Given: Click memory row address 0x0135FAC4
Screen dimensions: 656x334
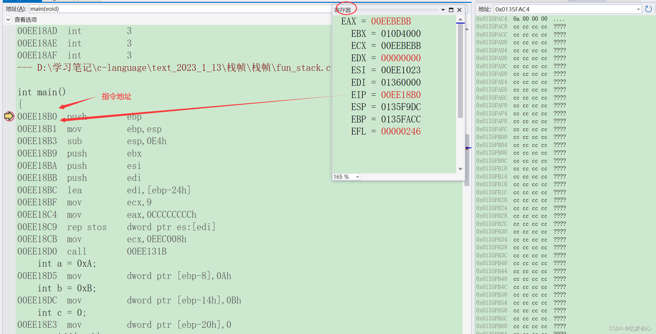Looking at the screenshot, I should (492, 19).
